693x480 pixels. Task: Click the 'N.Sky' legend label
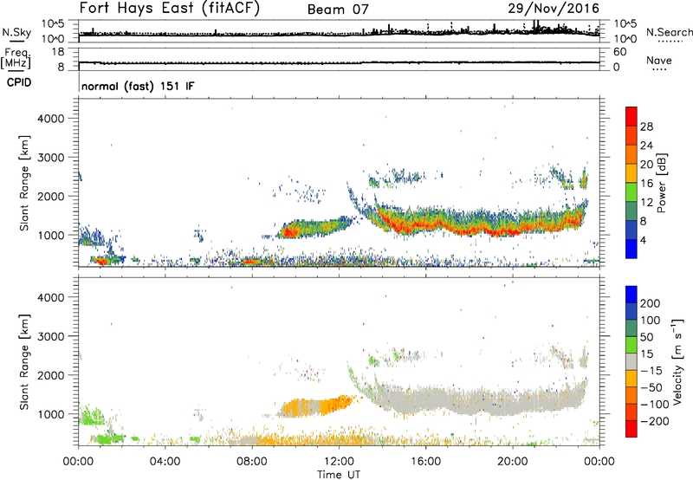(16, 32)
